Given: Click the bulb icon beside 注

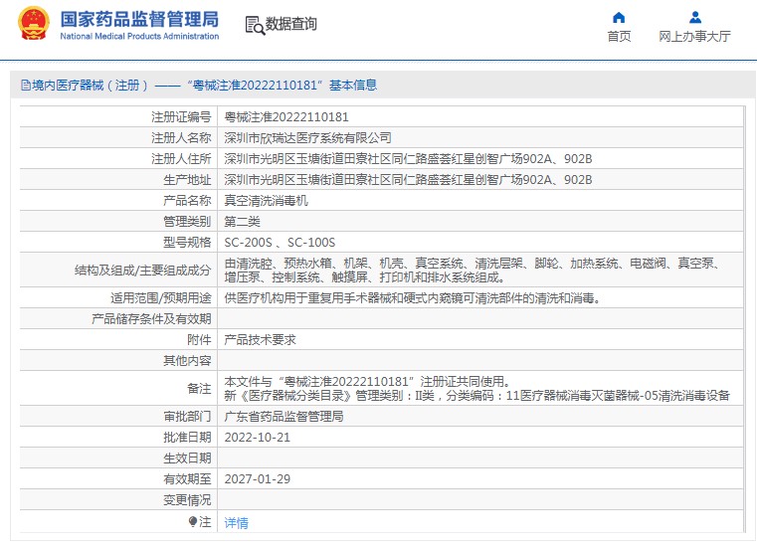Looking at the screenshot, I should click(x=193, y=521).
